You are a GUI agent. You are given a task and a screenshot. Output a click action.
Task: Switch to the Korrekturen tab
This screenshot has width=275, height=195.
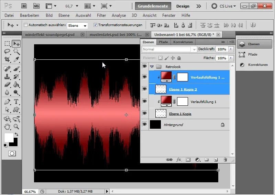coord(183,42)
